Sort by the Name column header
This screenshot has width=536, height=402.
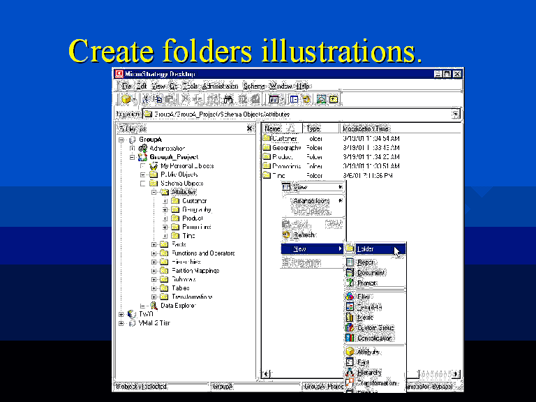coord(273,128)
